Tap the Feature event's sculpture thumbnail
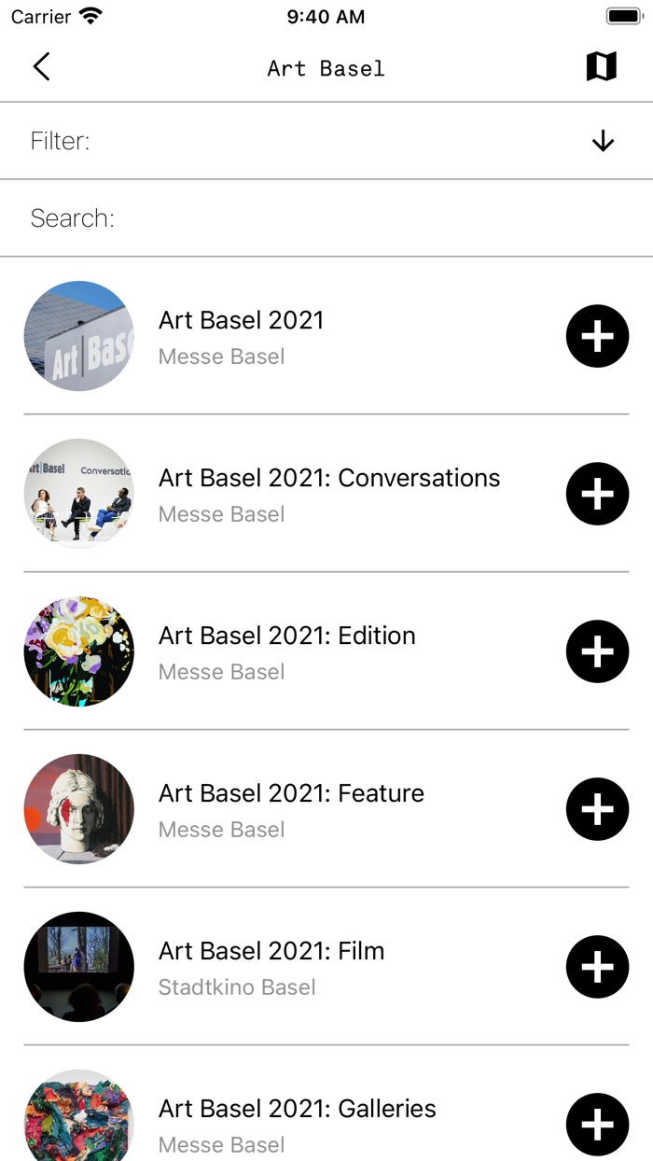The image size is (653, 1161). [78, 809]
